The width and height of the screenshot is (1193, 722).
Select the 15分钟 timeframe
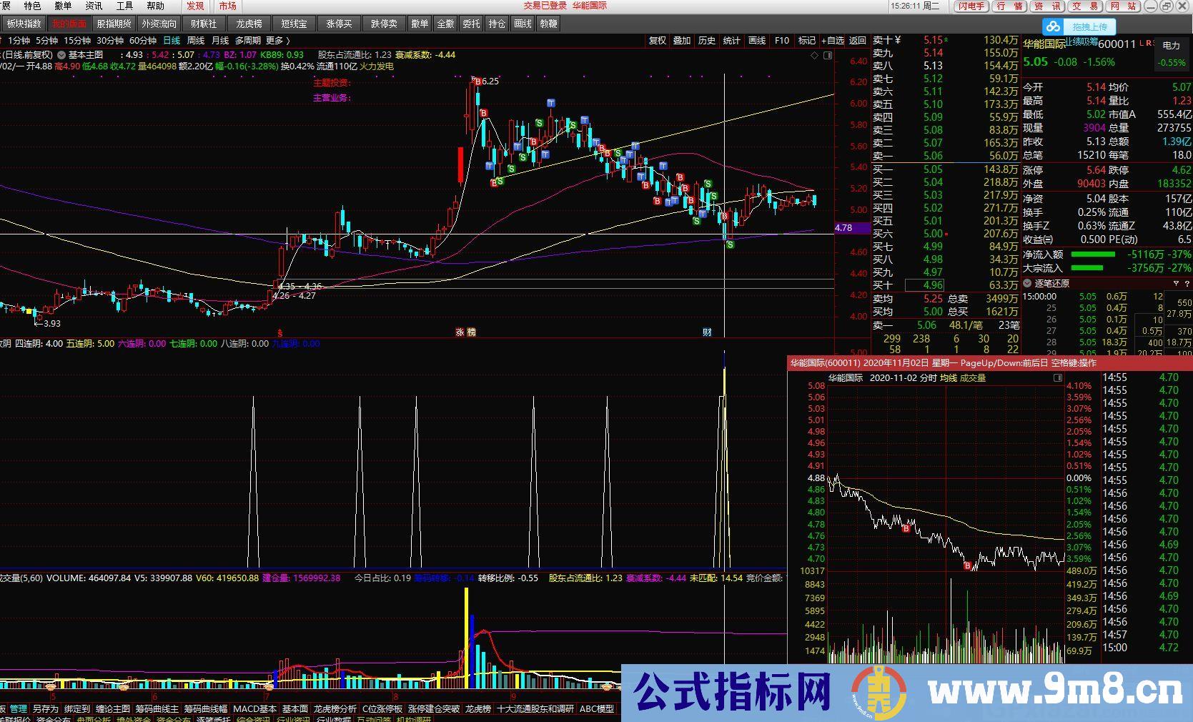(77, 41)
